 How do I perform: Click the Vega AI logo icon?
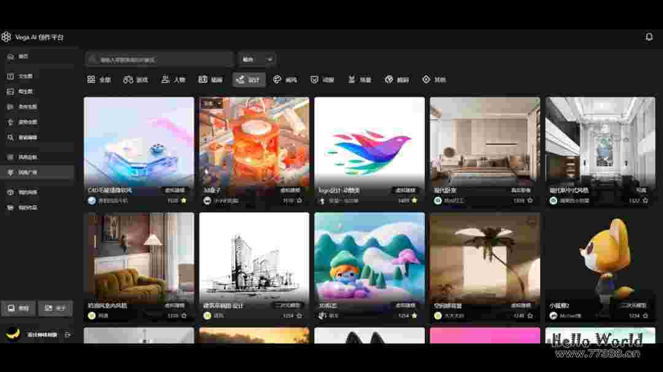click(x=6, y=37)
